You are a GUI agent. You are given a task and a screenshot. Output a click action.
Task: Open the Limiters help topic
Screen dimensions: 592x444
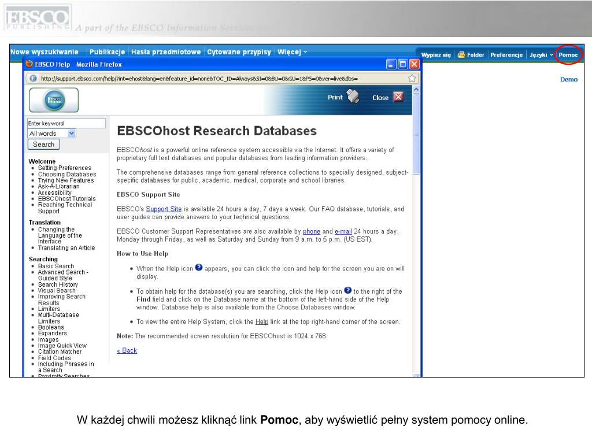pos(49,309)
